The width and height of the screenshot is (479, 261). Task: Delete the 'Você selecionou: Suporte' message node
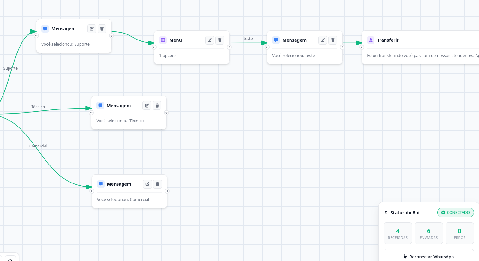click(x=102, y=28)
